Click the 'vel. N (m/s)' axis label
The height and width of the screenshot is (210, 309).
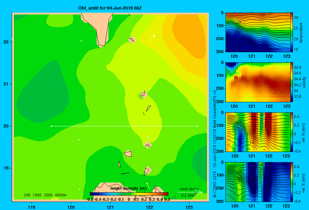[303, 133]
